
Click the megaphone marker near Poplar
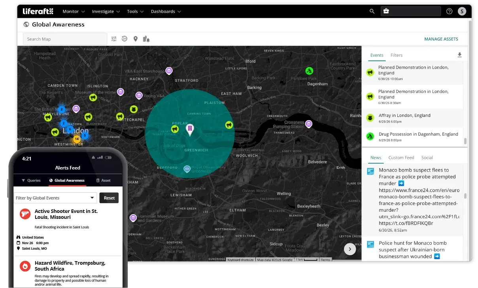(x=175, y=128)
